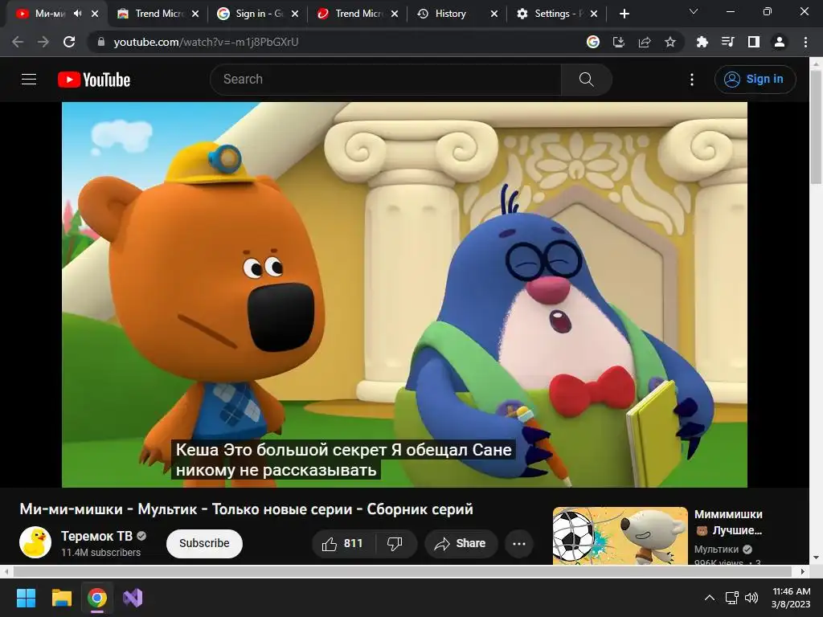
Task: Open media controls icon in toolbar
Action: point(727,42)
